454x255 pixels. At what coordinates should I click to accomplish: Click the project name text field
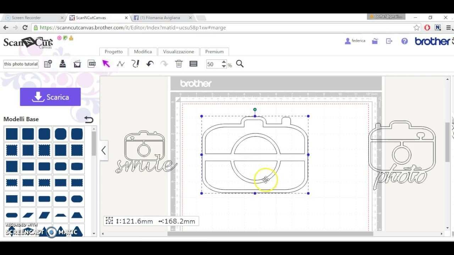21,64
